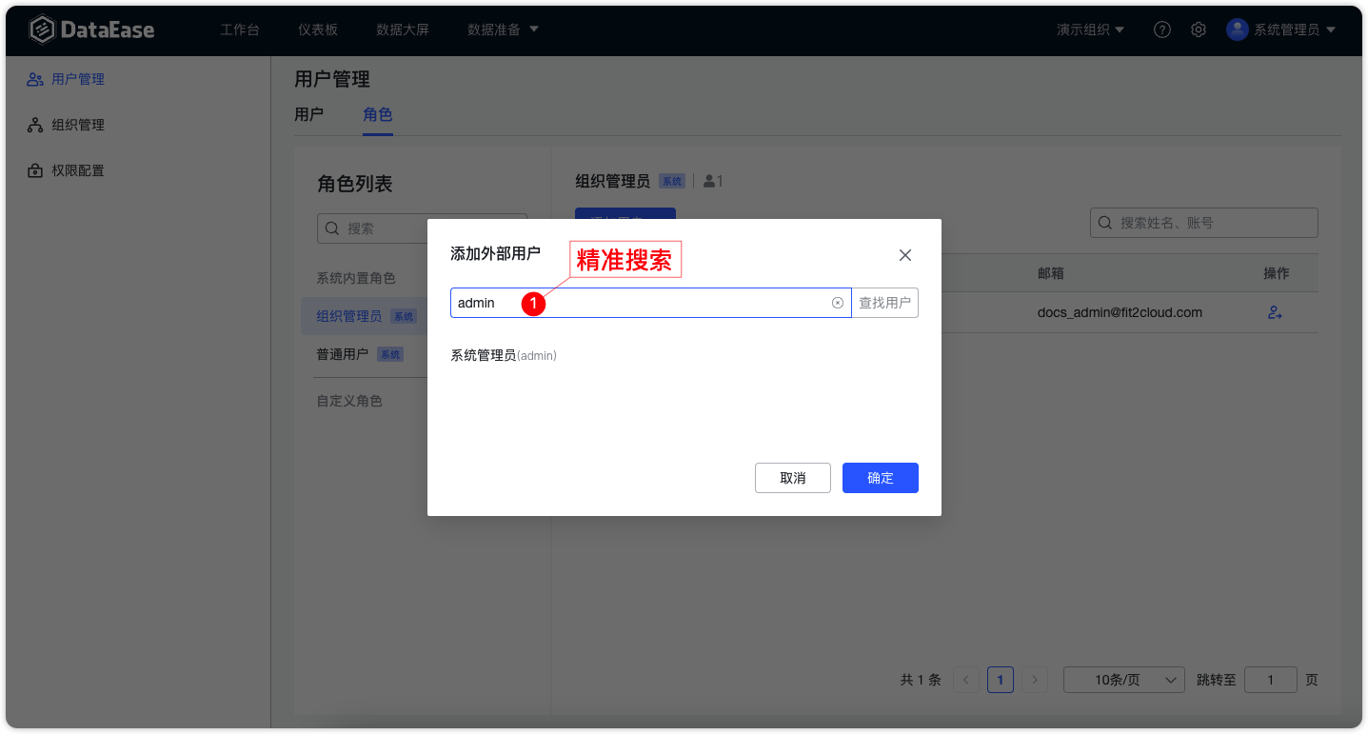Go to previous page arrow
Image resolution: width=1368 pixels, height=734 pixels.
click(966, 680)
